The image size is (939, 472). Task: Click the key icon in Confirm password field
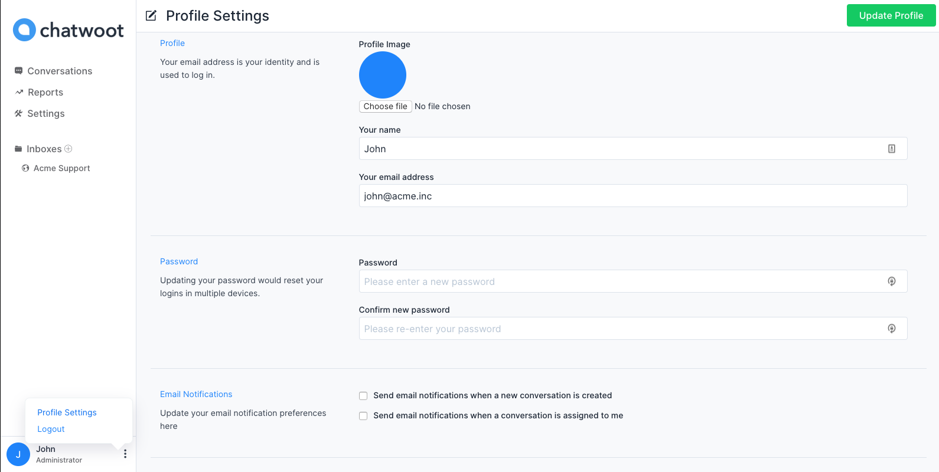coord(892,329)
